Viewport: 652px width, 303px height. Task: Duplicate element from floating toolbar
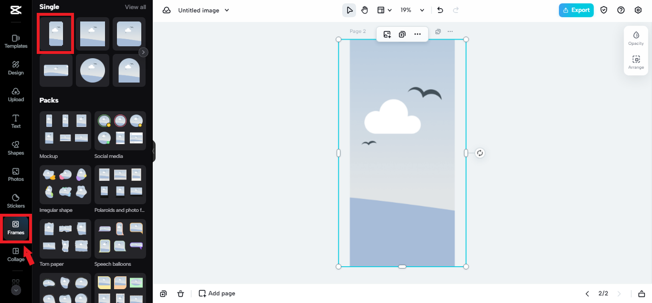click(402, 34)
